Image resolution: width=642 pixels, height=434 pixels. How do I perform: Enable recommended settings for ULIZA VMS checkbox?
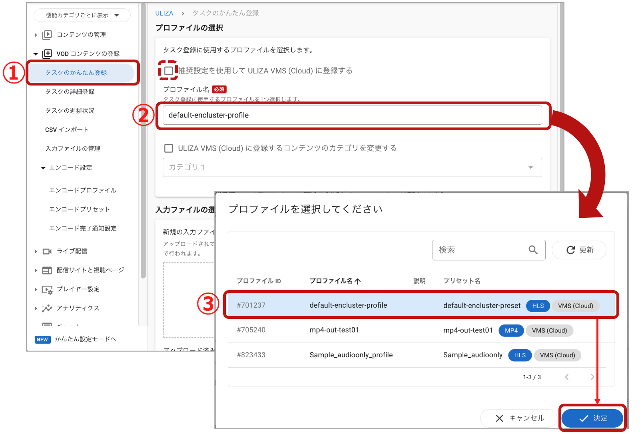169,71
